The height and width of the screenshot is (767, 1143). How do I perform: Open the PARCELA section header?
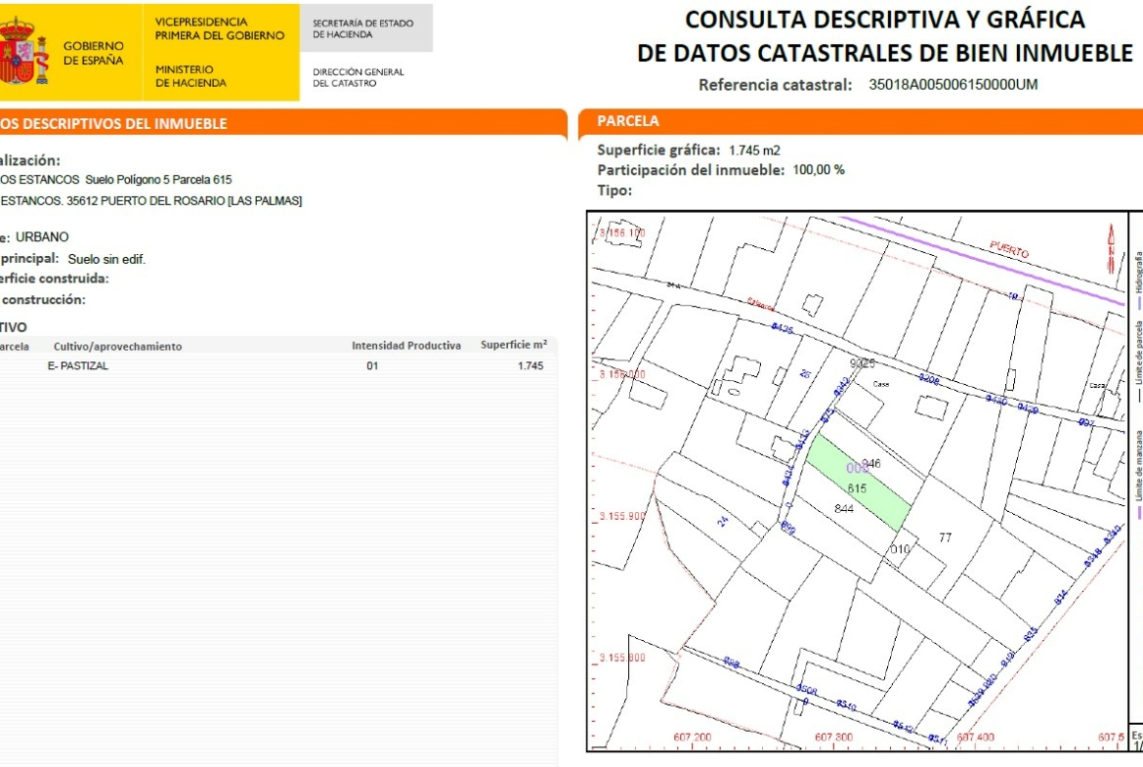(x=628, y=121)
